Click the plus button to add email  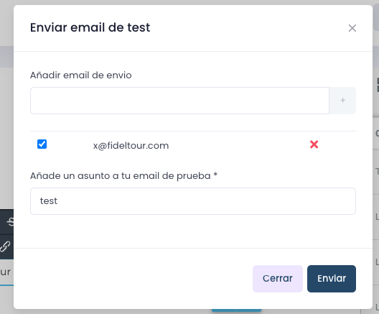pyautogui.click(x=342, y=101)
